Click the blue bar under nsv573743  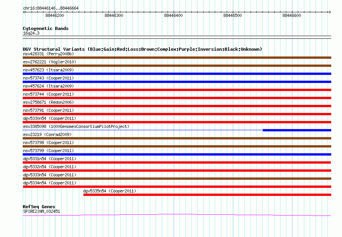pyautogui.click(x=177, y=82)
